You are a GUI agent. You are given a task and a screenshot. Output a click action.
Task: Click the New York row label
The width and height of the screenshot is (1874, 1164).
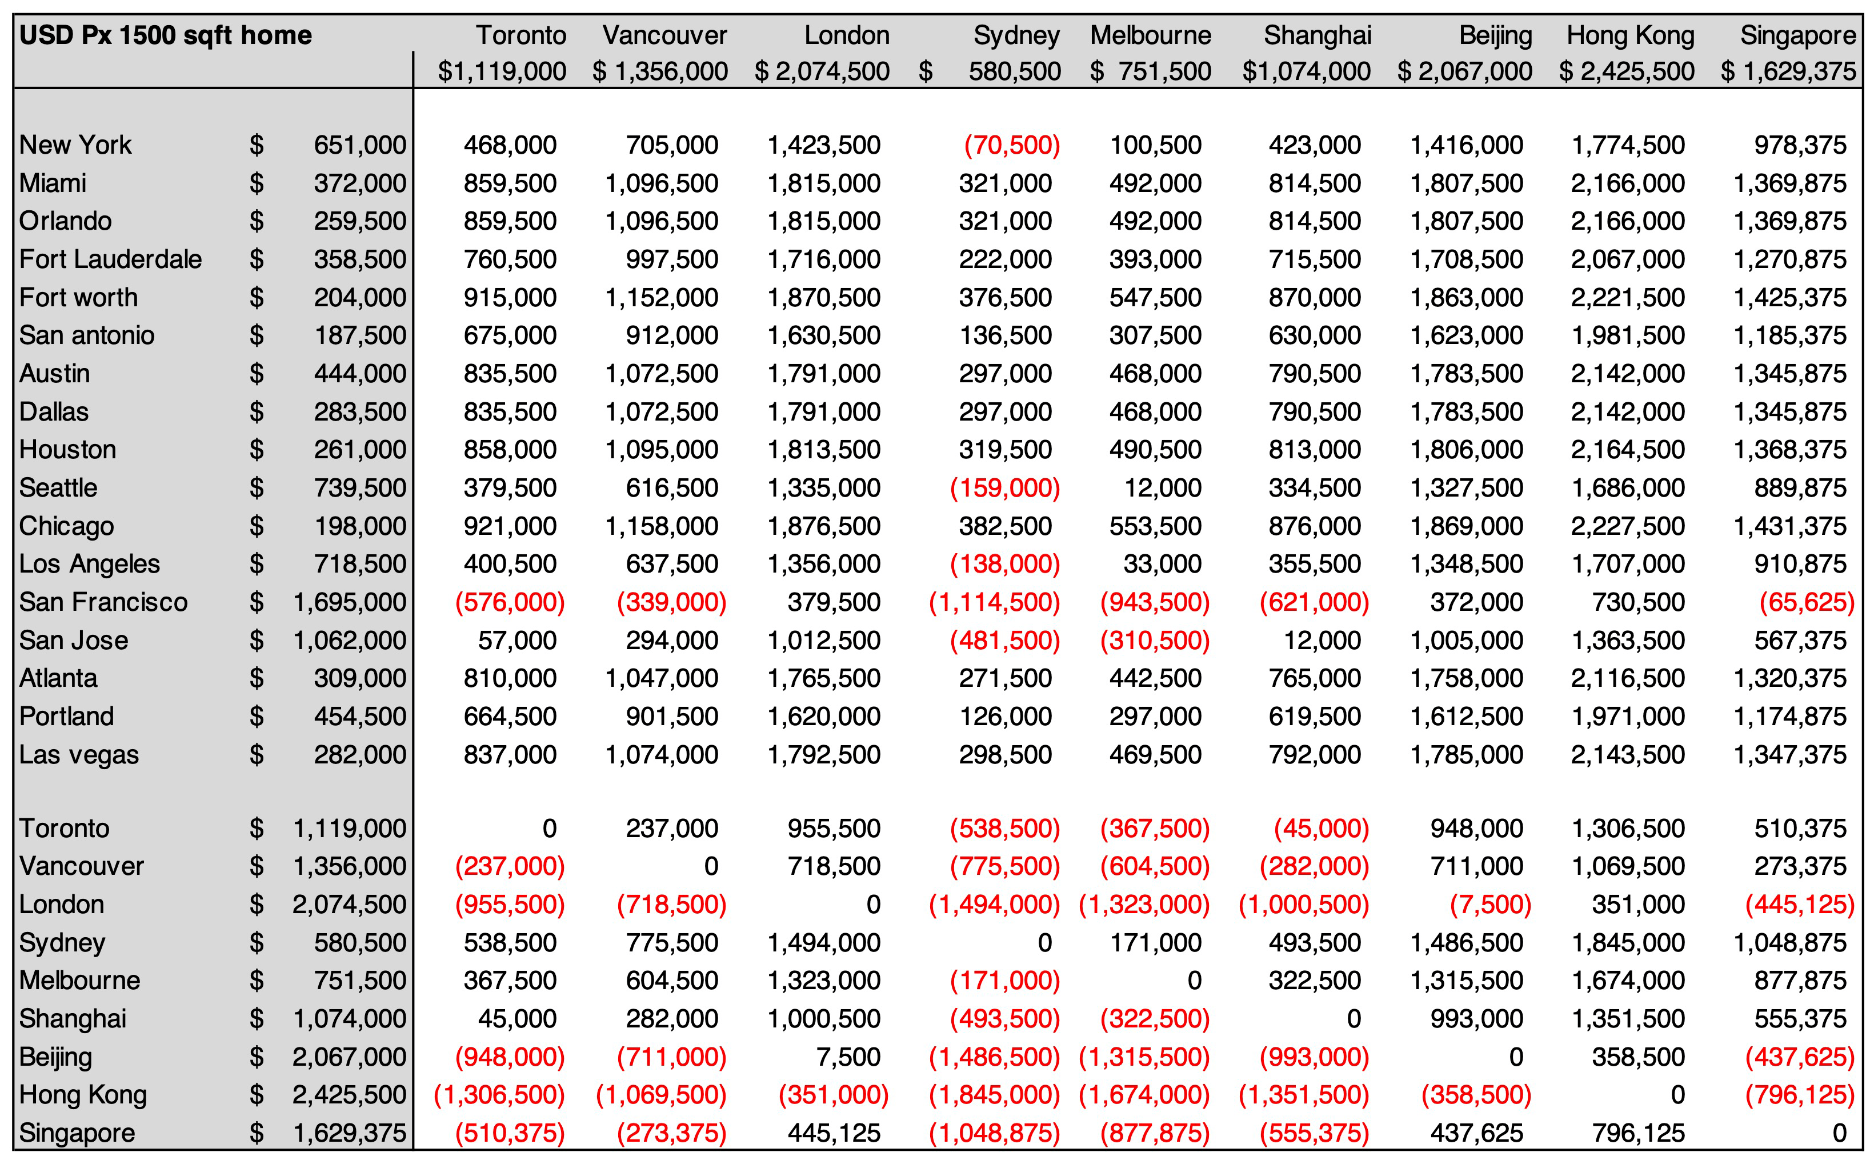tap(75, 145)
